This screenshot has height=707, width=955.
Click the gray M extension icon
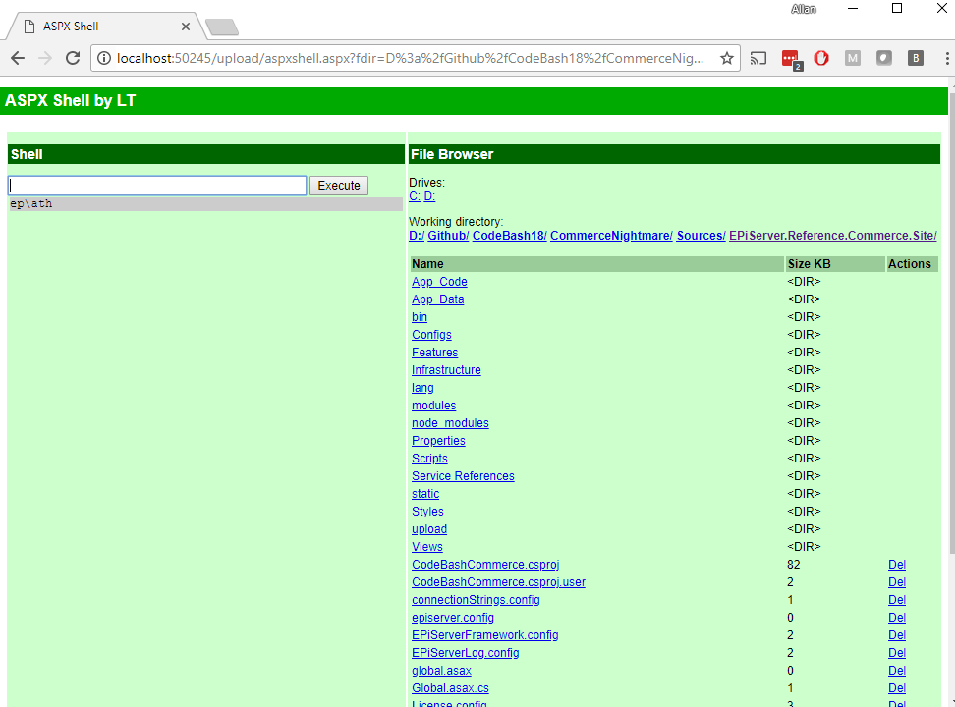(x=853, y=58)
